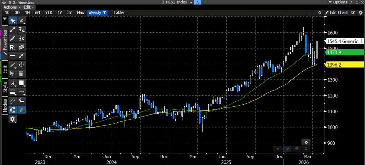The height and width of the screenshot is (165, 365).
Task: Open the Weekly periodicity dropdown
Action: pyautogui.click(x=97, y=12)
